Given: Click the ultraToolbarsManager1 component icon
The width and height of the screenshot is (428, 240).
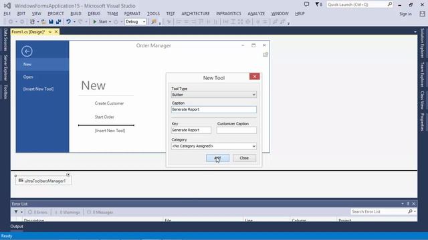Looking at the screenshot, I should (21, 181).
